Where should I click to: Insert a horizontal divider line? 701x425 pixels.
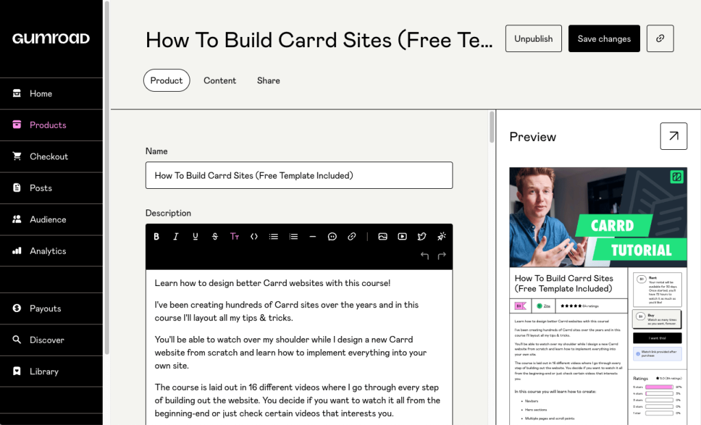pos(312,236)
